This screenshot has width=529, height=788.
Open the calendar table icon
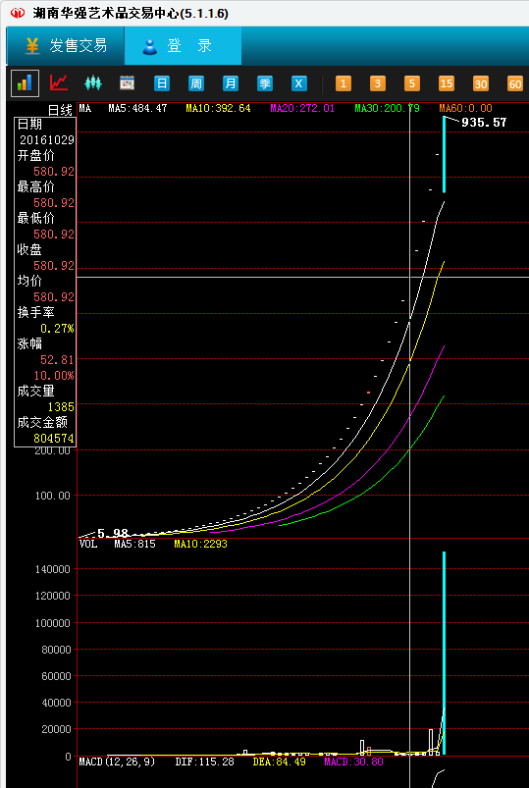(x=128, y=82)
